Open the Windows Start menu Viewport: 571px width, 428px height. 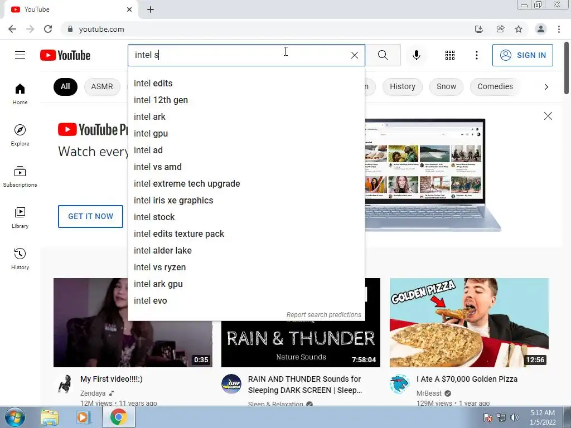click(x=14, y=417)
